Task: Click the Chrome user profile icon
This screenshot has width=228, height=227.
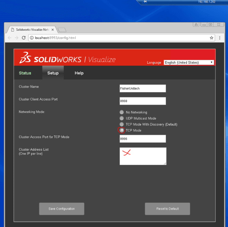Action: (196, 24)
